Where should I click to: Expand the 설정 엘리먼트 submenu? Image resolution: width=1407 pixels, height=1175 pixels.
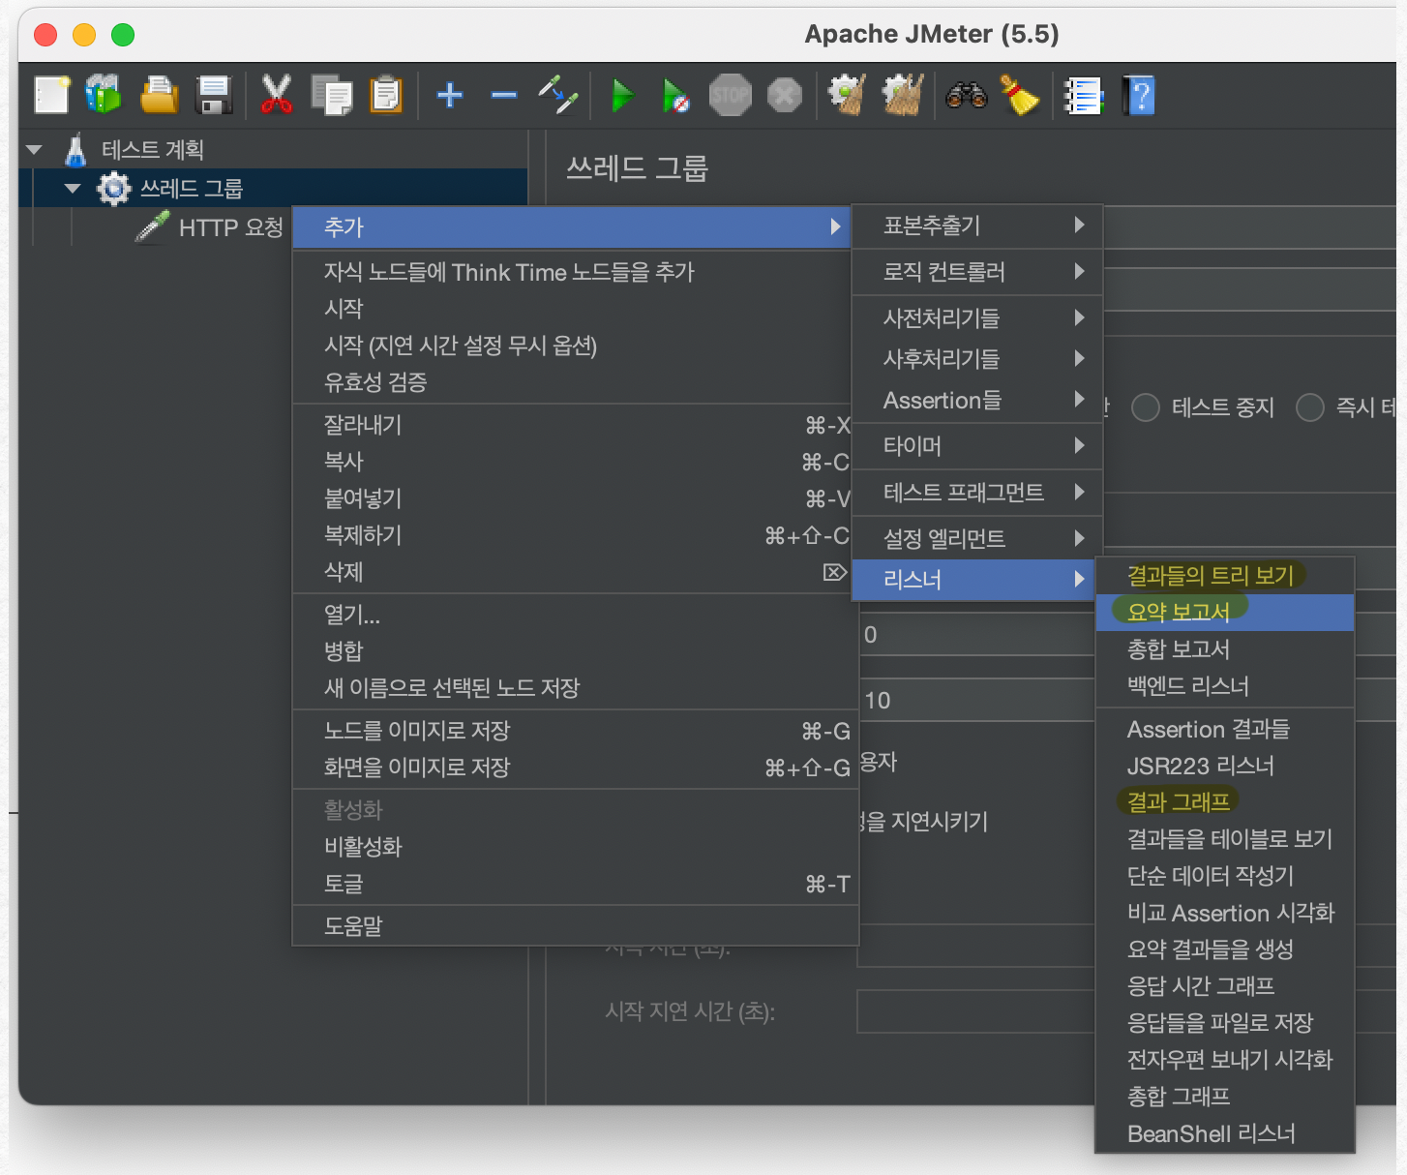pos(977,539)
